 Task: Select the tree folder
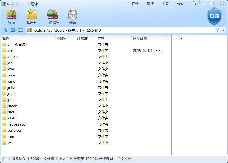86,136
